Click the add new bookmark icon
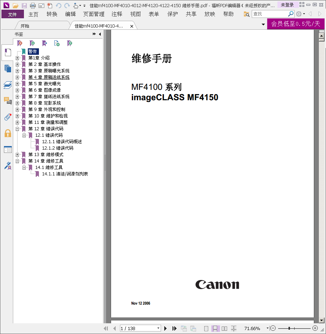Viewport: 326px width, 334px height. [x=32, y=43]
